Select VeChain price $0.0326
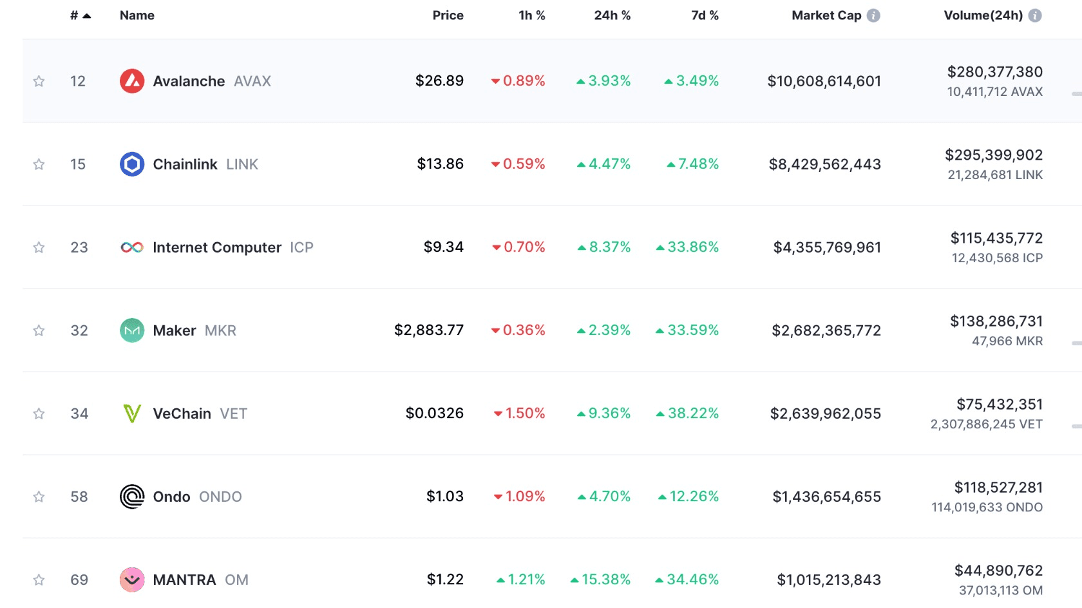Image resolution: width=1082 pixels, height=608 pixels. point(435,413)
